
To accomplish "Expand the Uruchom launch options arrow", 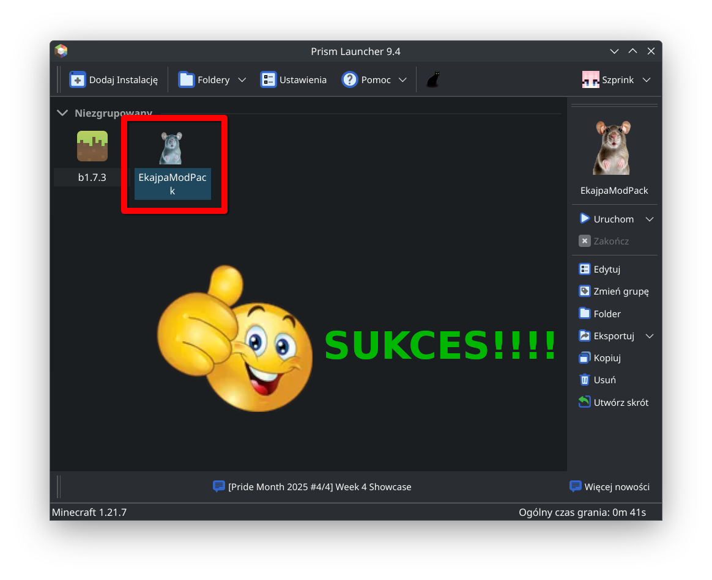I will pos(650,219).
